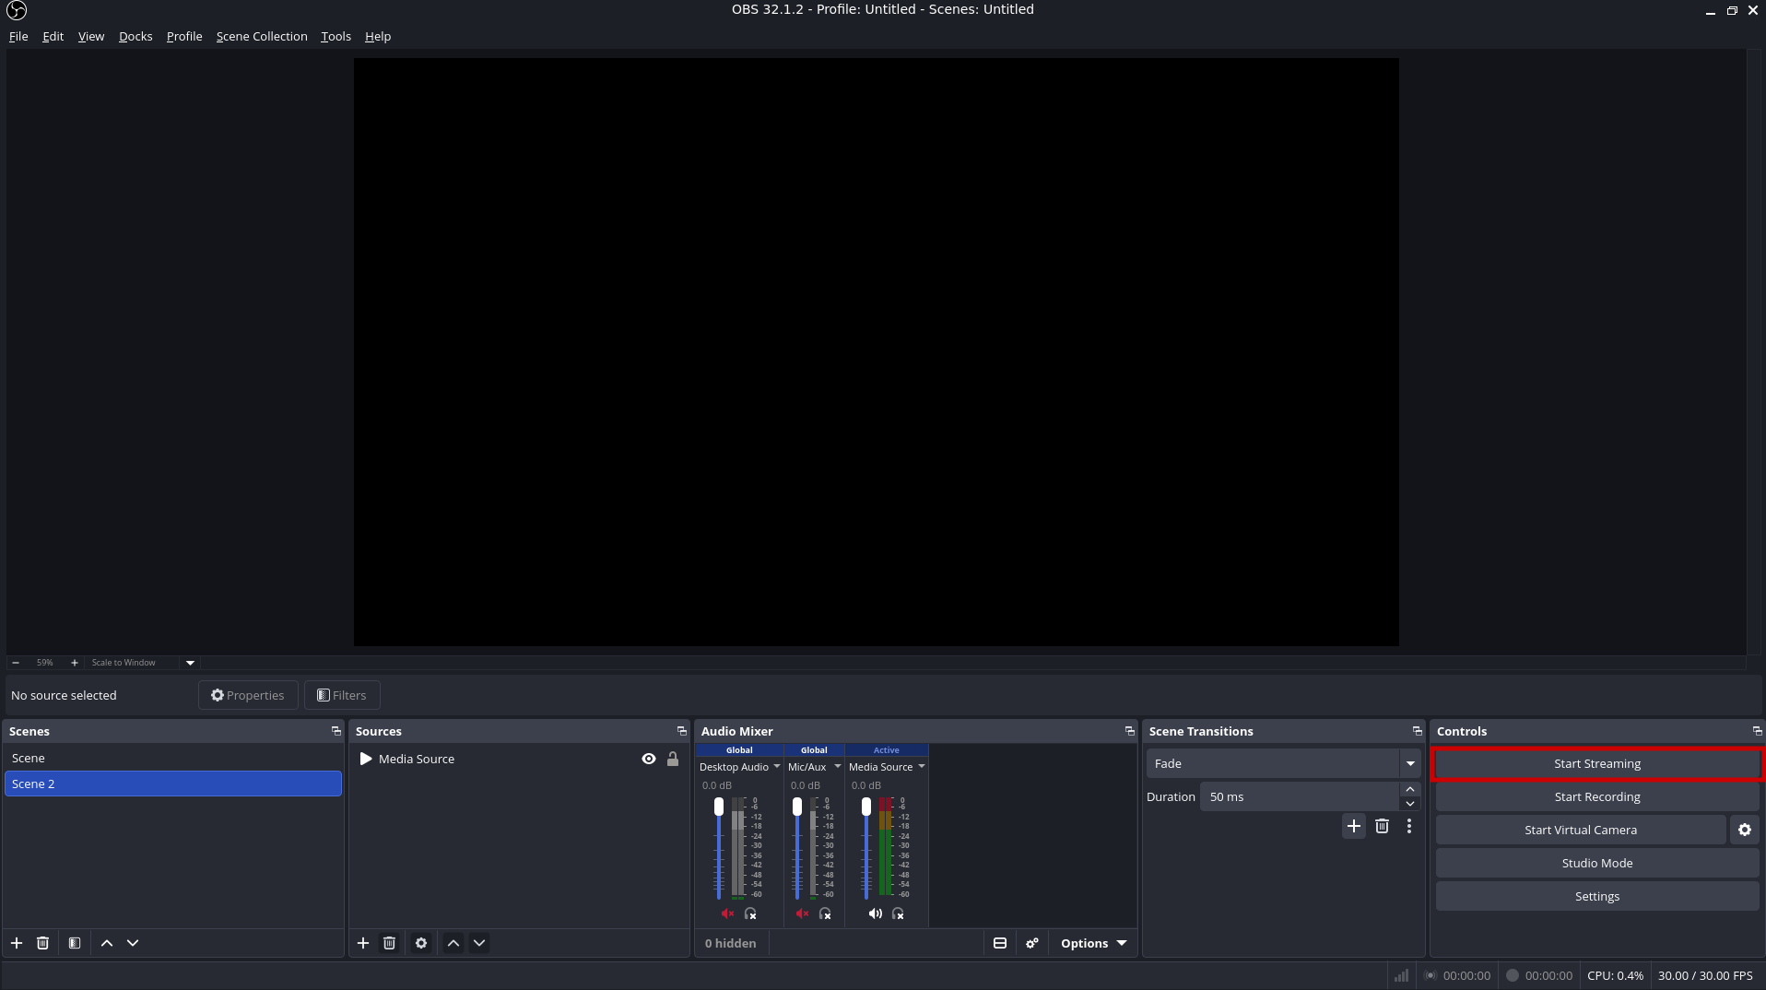Image resolution: width=1766 pixels, height=990 pixels.
Task: Open the Help menu
Action: [x=378, y=36]
